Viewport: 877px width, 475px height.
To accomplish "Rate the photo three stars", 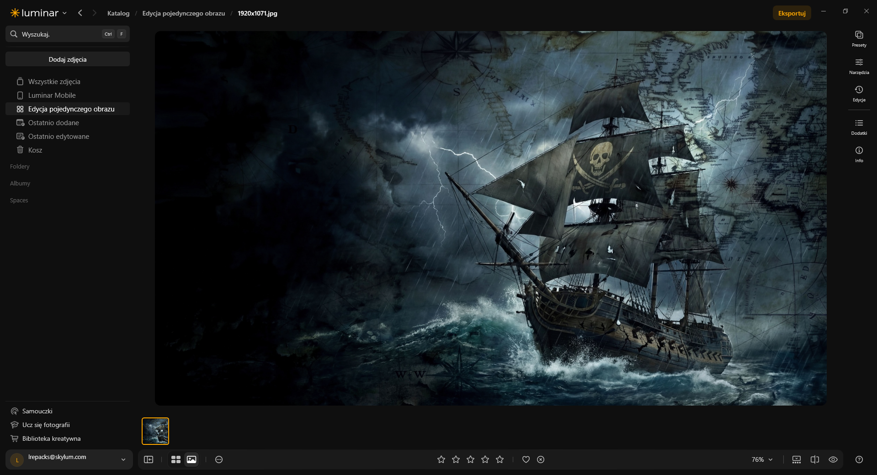I will (470, 459).
